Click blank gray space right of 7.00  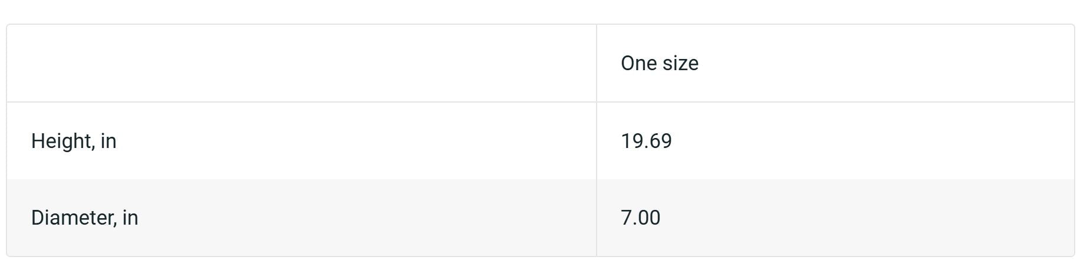872,218
